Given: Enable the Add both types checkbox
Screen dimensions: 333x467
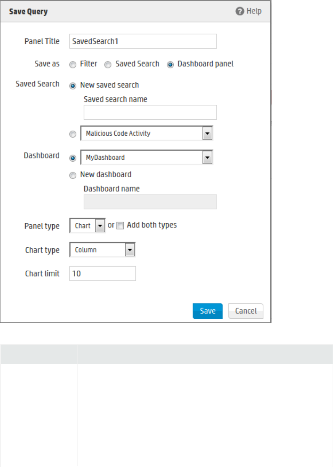Looking at the screenshot, I should pos(120,226).
